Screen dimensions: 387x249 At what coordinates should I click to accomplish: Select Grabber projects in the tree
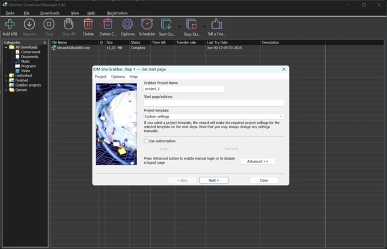click(28, 85)
